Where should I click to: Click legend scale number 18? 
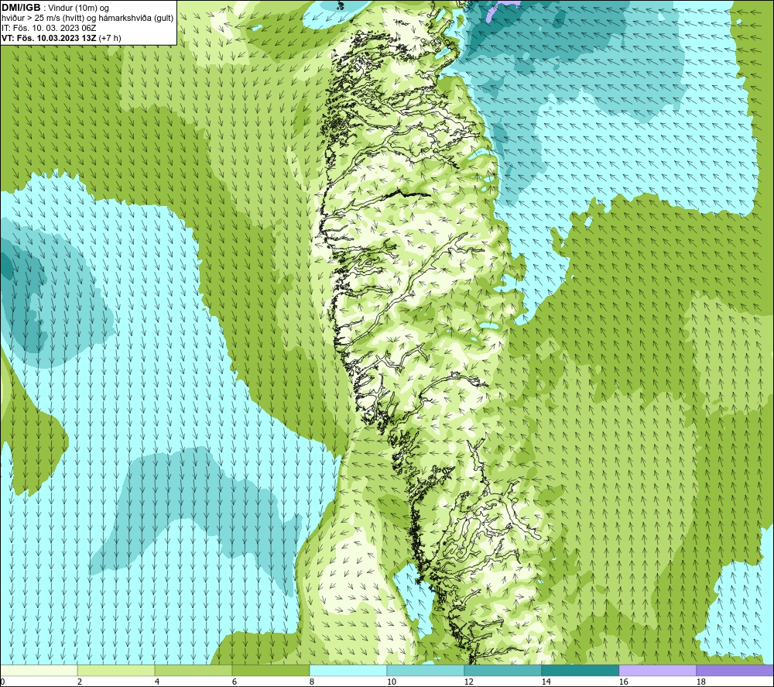click(x=700, y=682)
